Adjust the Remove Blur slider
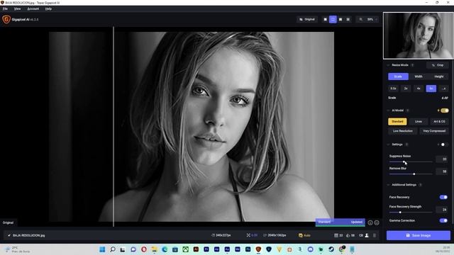Screen dimensions: 454x255 (411, 174)
